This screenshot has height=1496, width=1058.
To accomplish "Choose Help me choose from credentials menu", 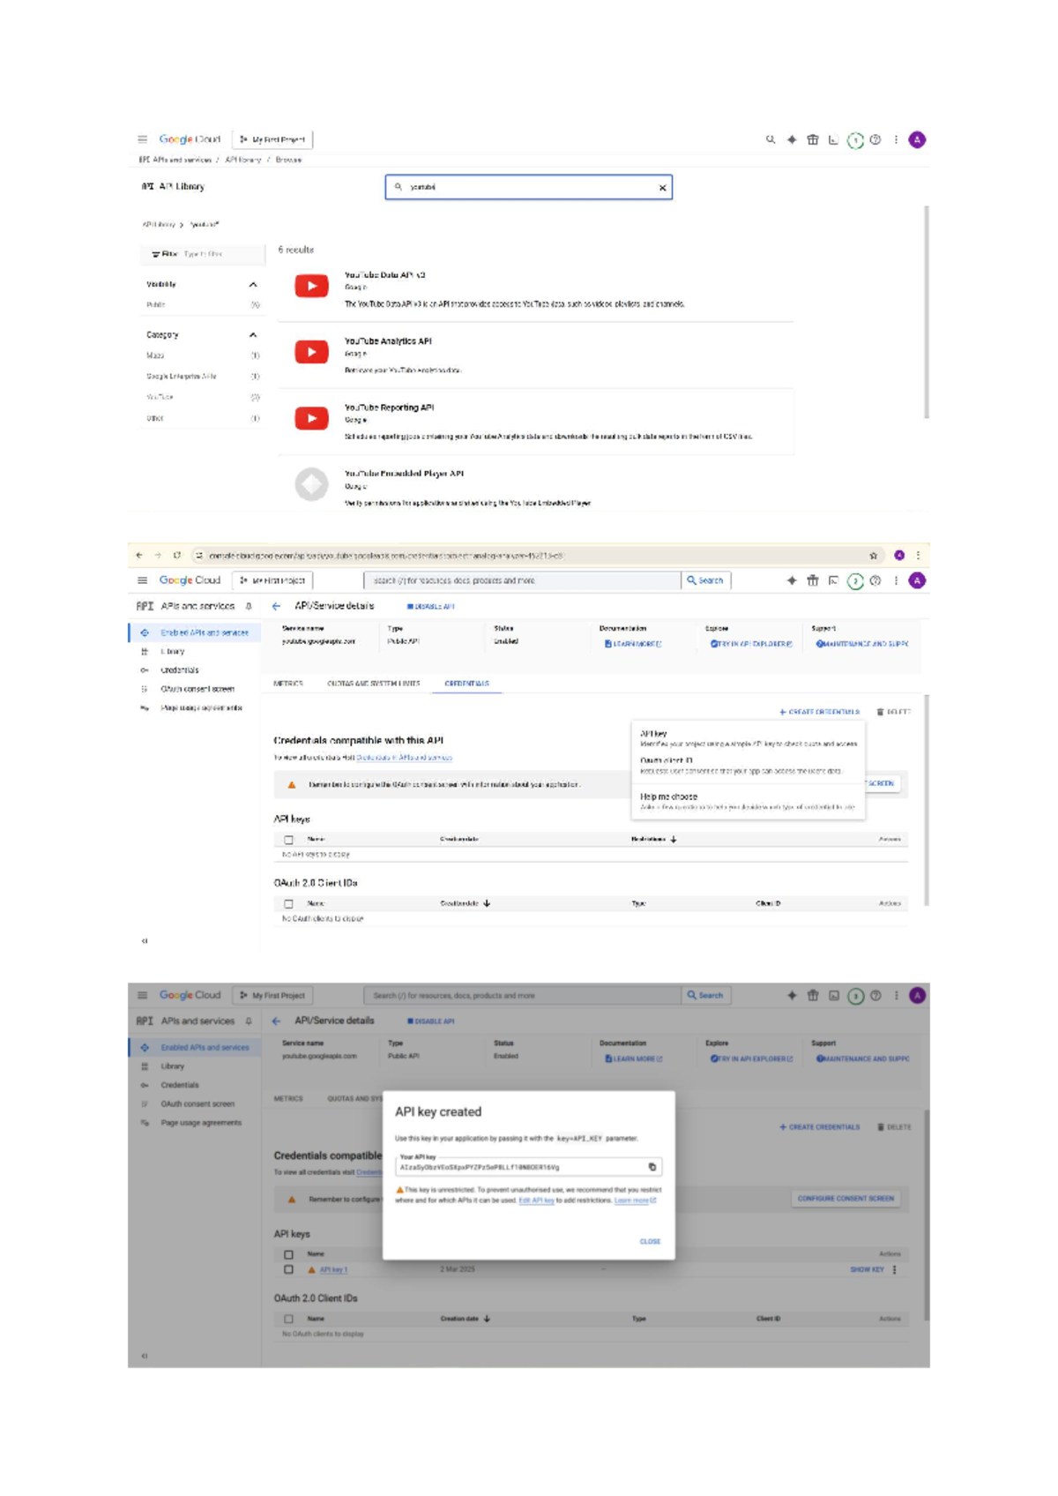I will [x=749, y=802].
